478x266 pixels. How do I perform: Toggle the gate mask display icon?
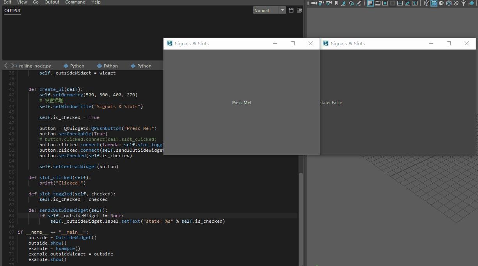coord(392,3)
